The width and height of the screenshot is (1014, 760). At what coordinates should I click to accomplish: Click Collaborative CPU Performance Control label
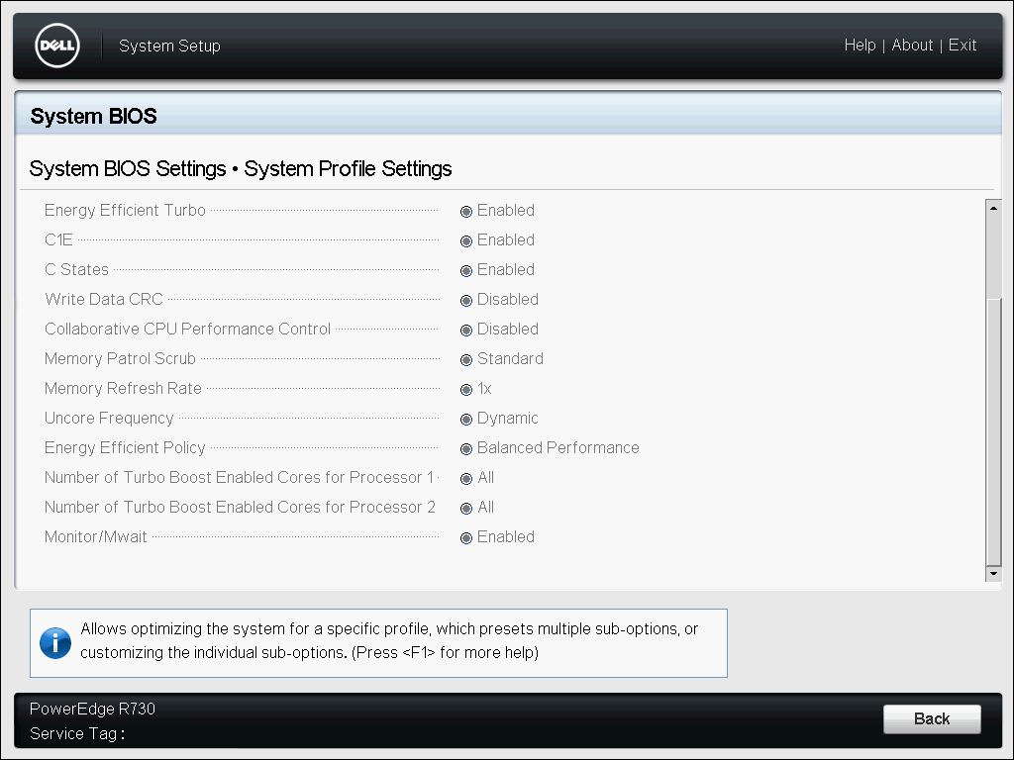187,329
